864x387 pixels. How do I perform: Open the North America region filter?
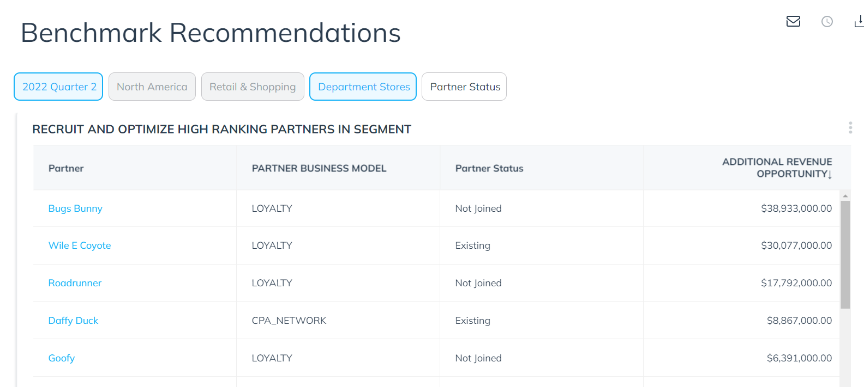[x=152, y=87]
